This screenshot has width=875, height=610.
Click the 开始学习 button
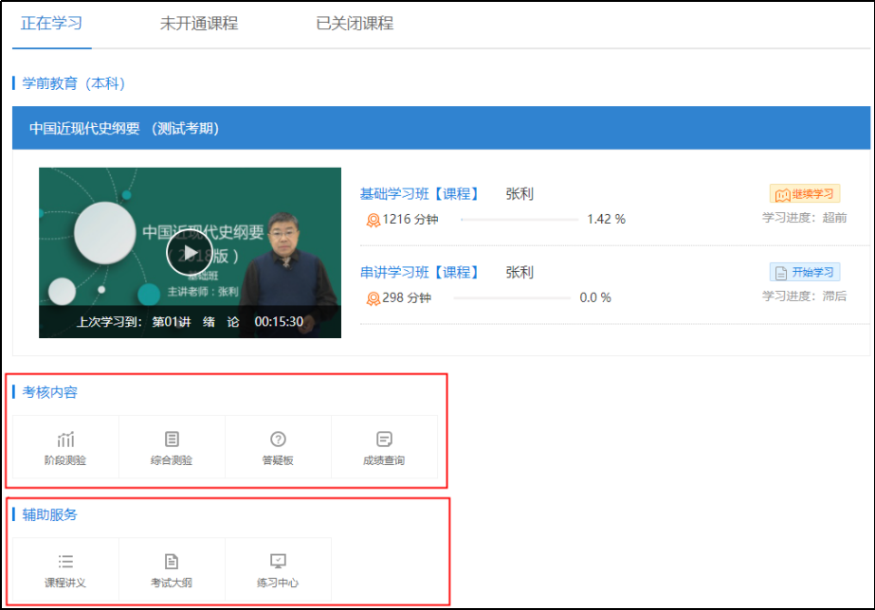point(805,272)
